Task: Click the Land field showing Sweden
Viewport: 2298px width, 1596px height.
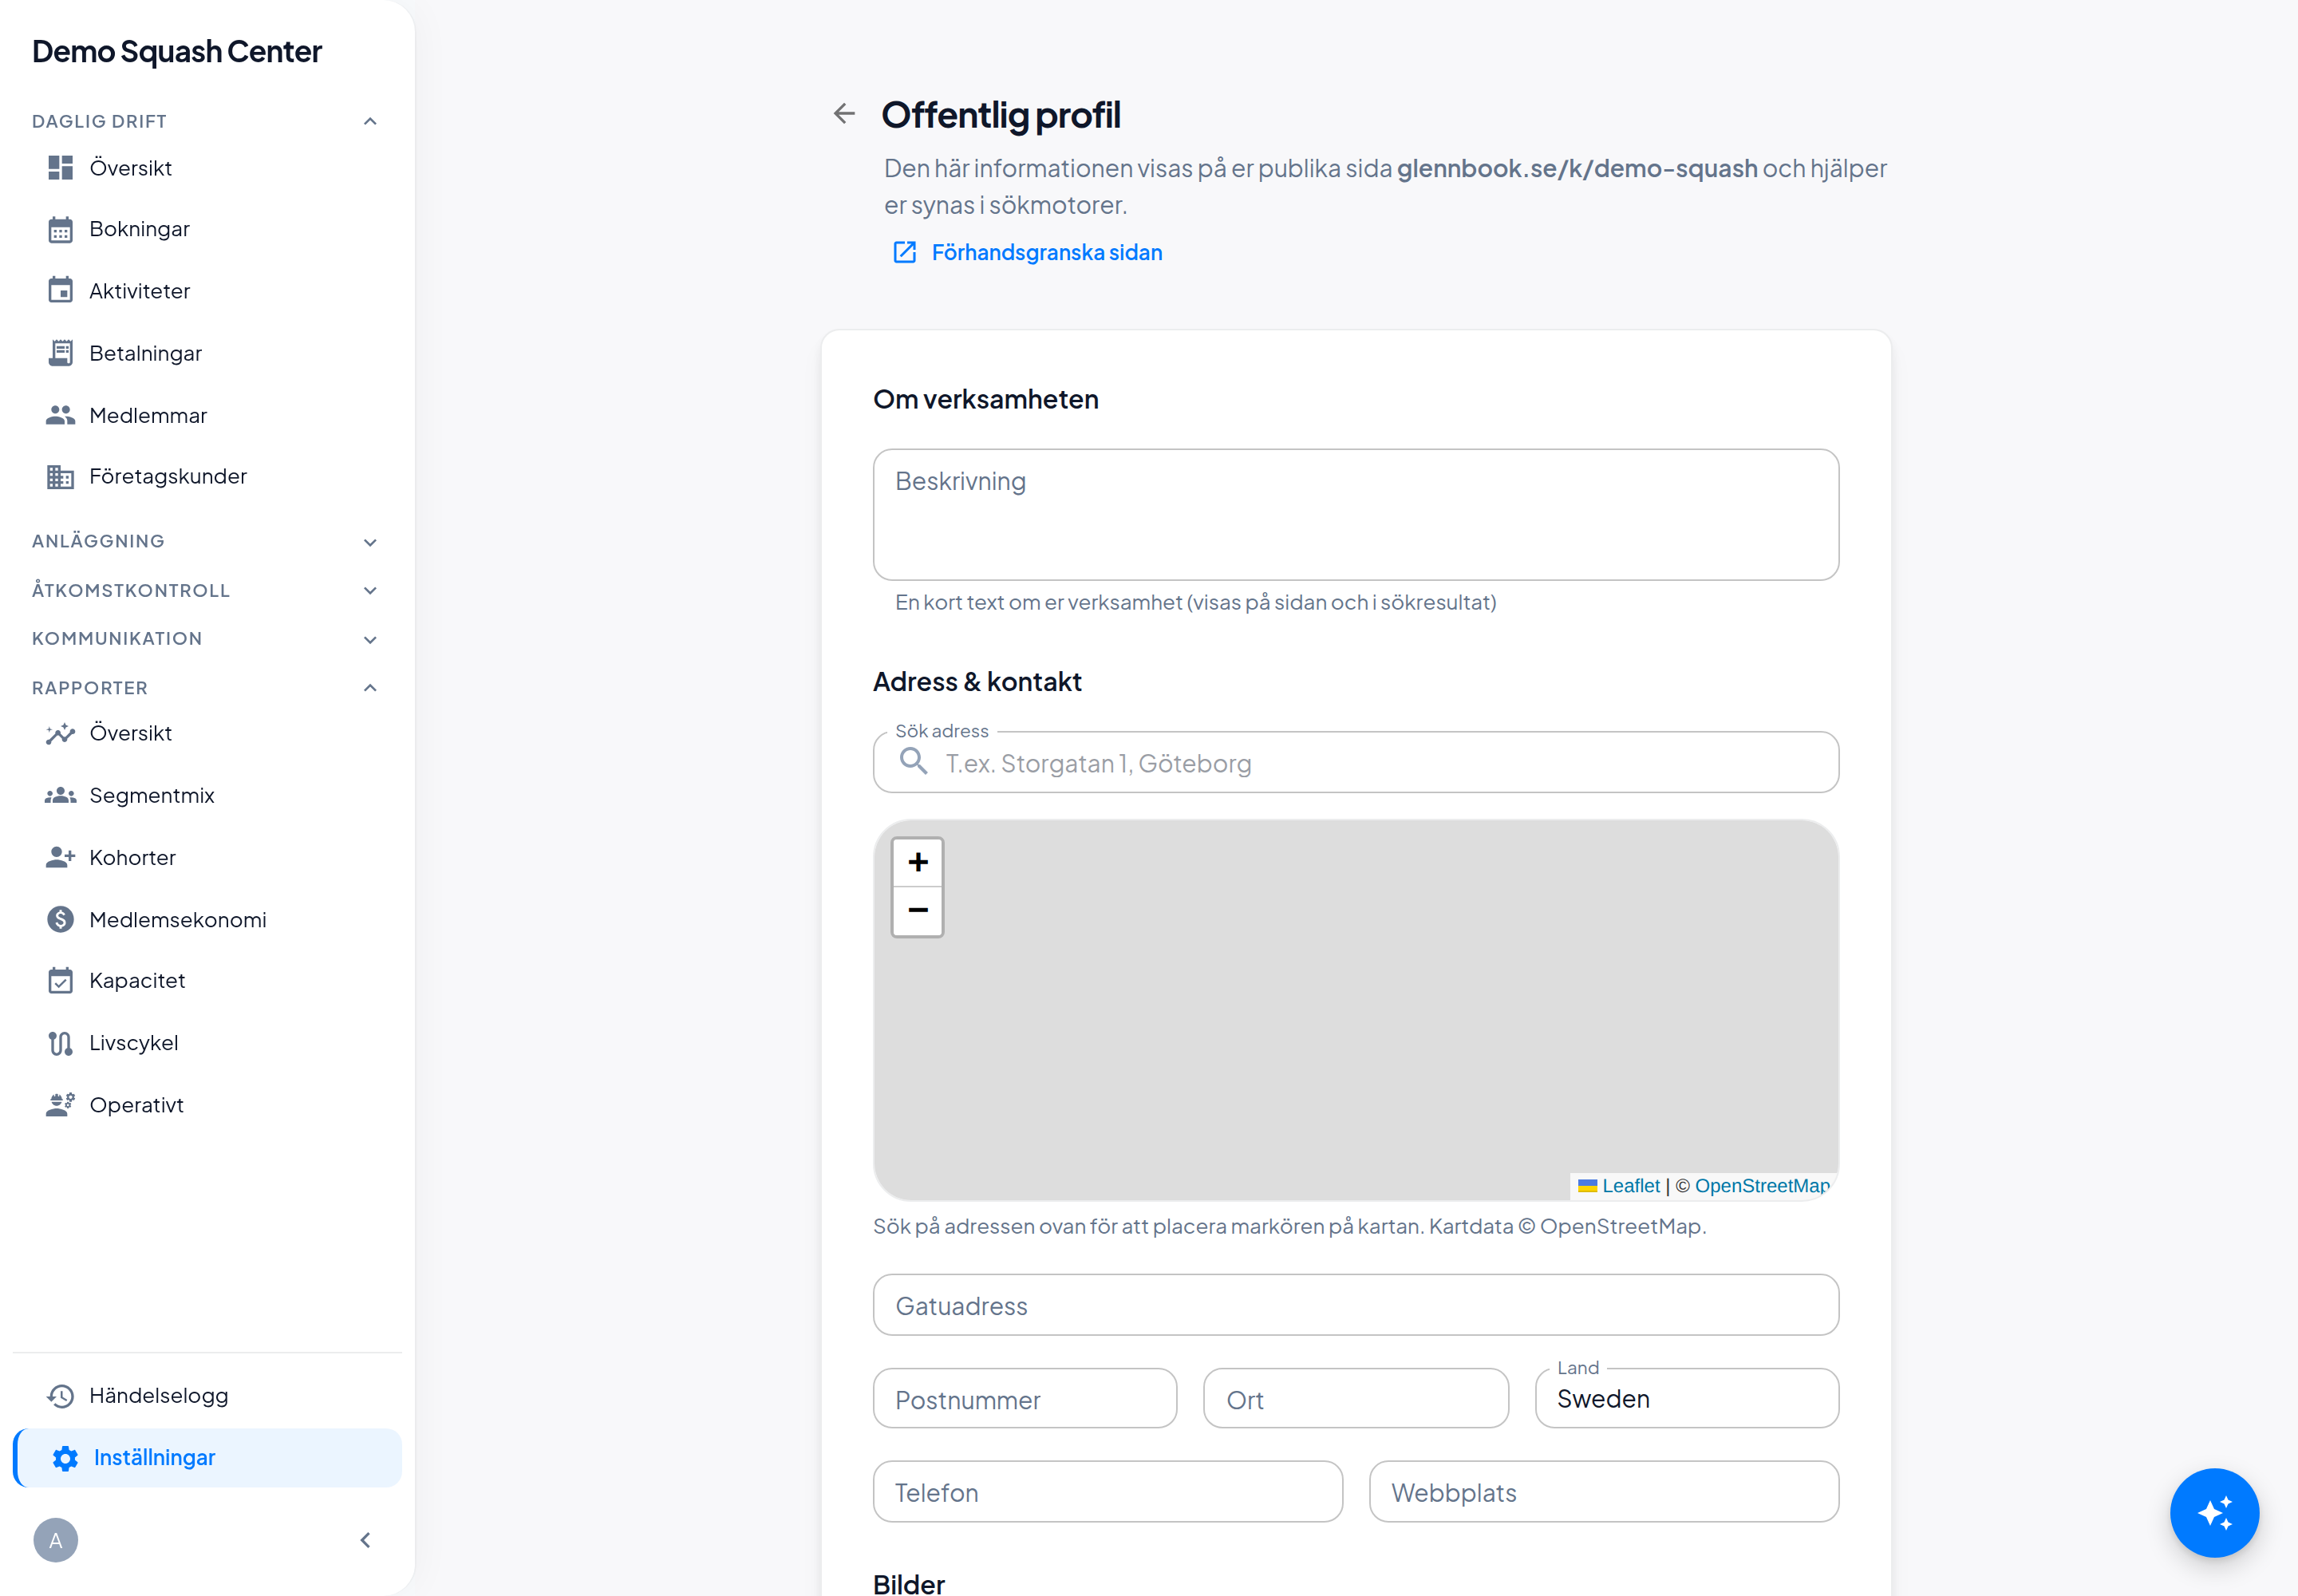Action: (x=1686, y=1398)
